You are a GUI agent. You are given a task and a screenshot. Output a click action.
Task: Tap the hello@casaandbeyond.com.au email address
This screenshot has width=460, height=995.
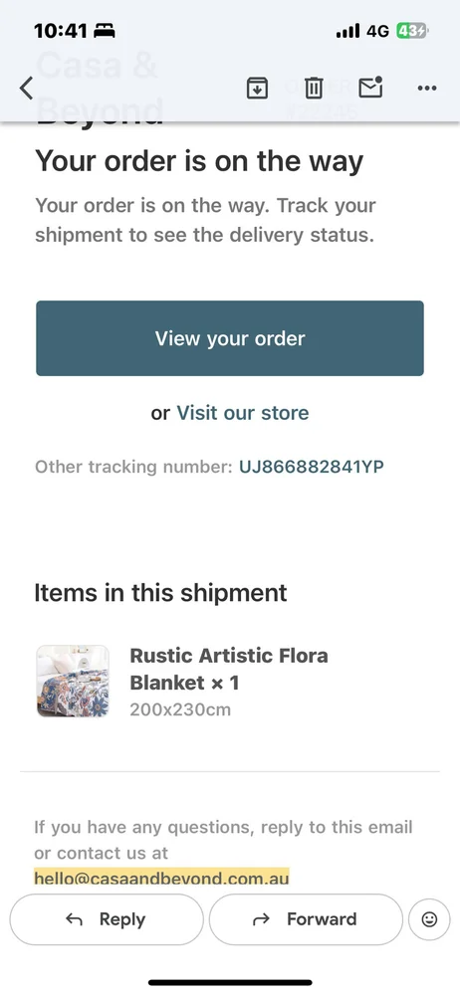[161, 879]
